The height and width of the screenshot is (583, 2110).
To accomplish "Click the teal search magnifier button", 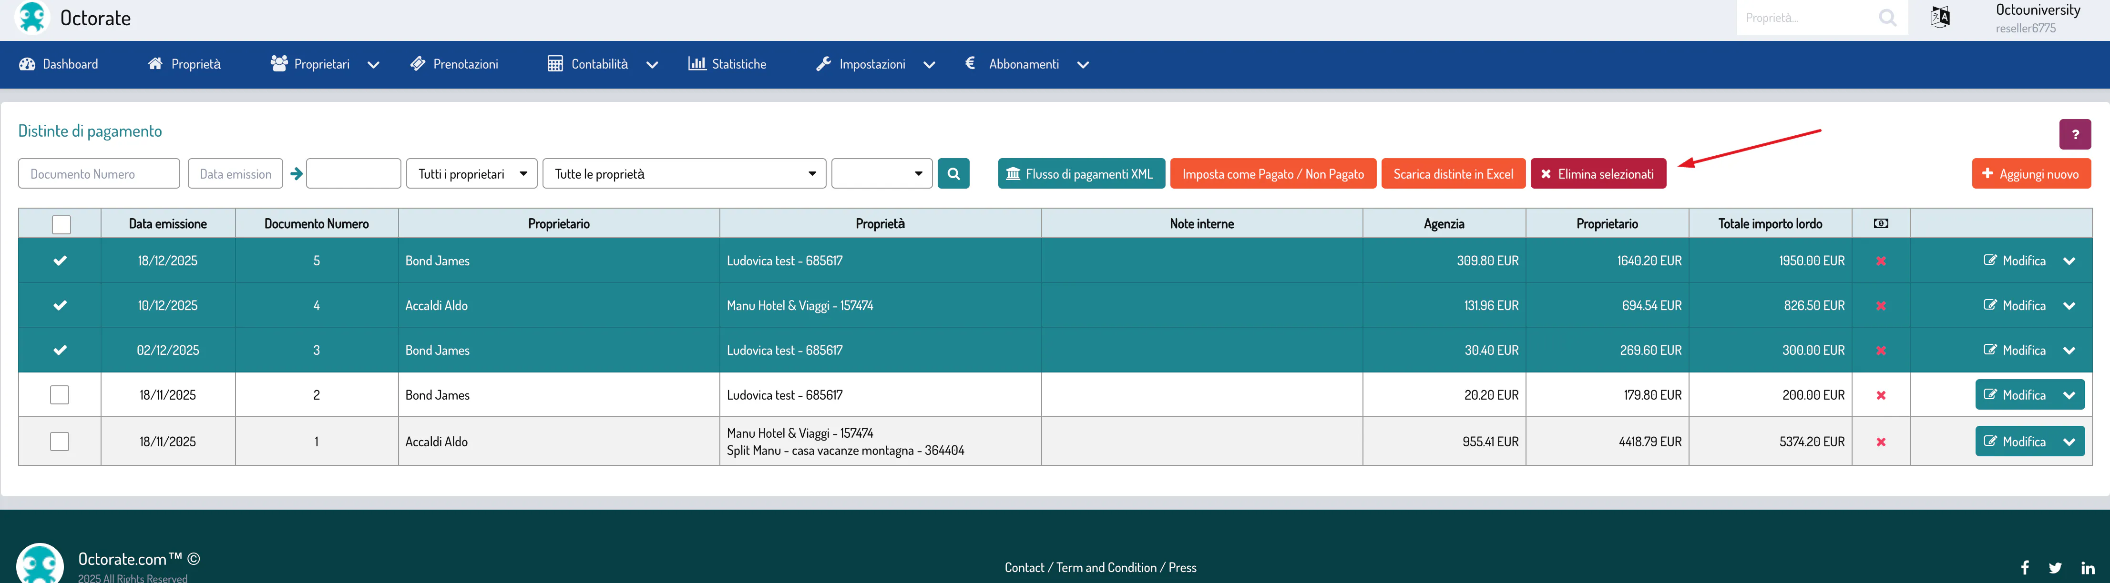I will [x=953, y=173].
